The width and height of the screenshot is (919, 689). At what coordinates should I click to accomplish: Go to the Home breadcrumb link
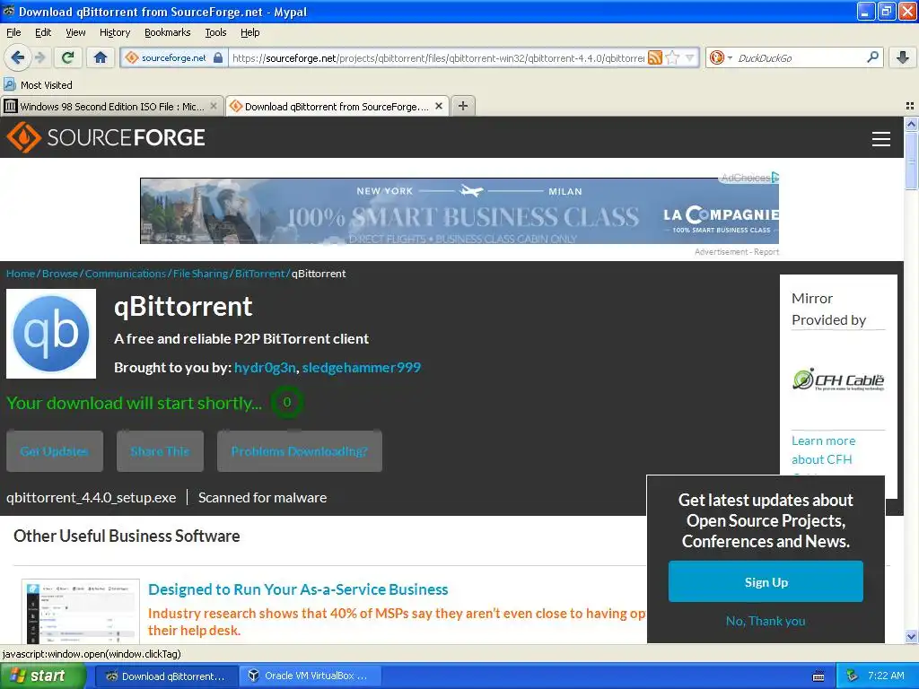pyautogui.click(x=21, y=274)
